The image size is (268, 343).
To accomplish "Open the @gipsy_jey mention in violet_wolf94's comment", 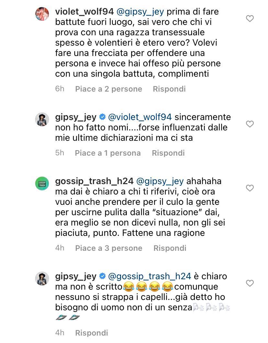I will pyautogui.click(x=140, y=12).
